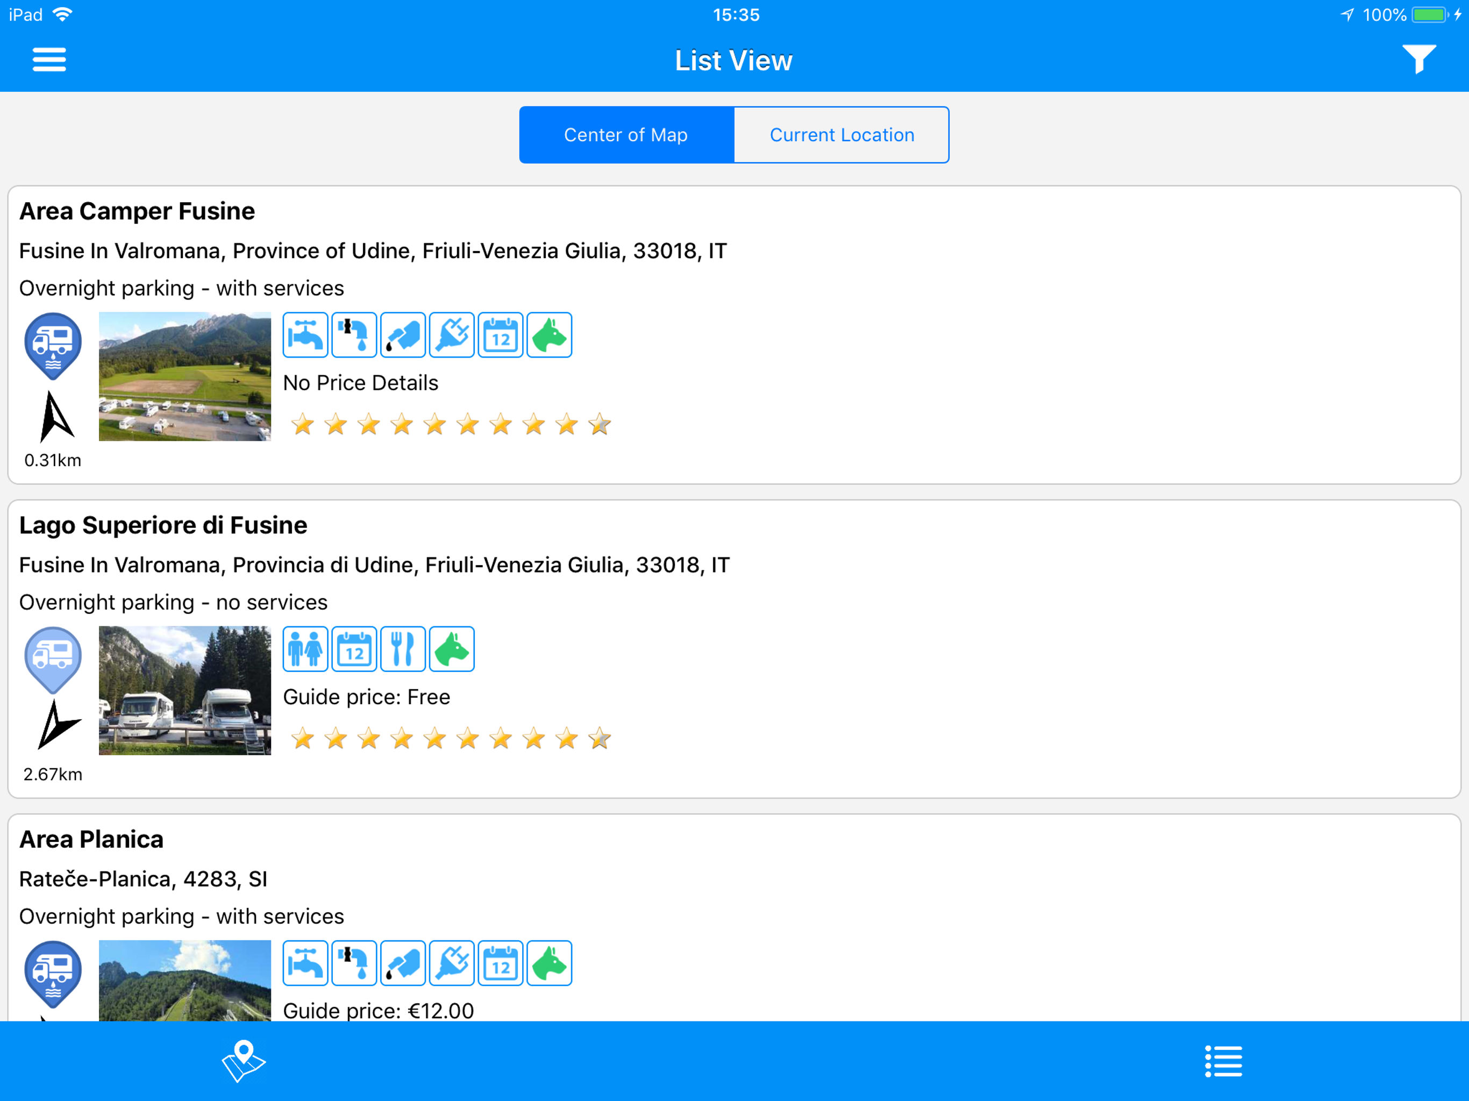The height and width of the screenshot is (1101, 1469).
Task: Tap water tap icon for Area Camper Fusine
Action: tap(305, 335)
